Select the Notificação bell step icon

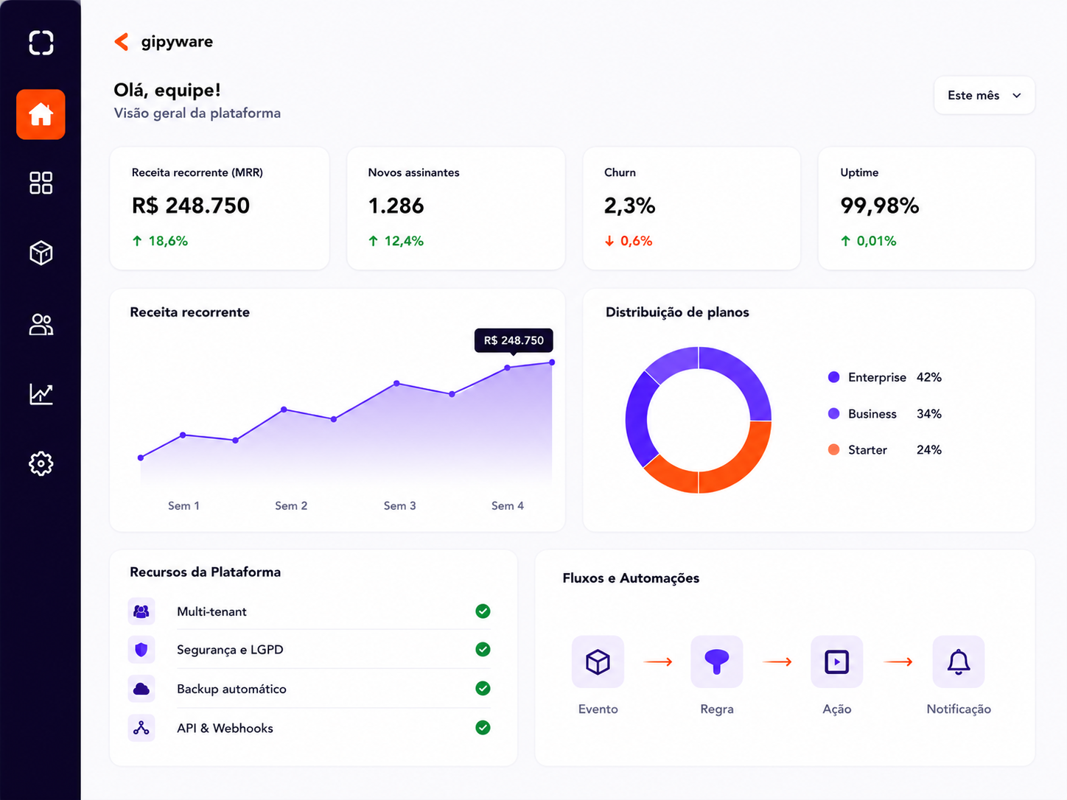click(959, 662)
